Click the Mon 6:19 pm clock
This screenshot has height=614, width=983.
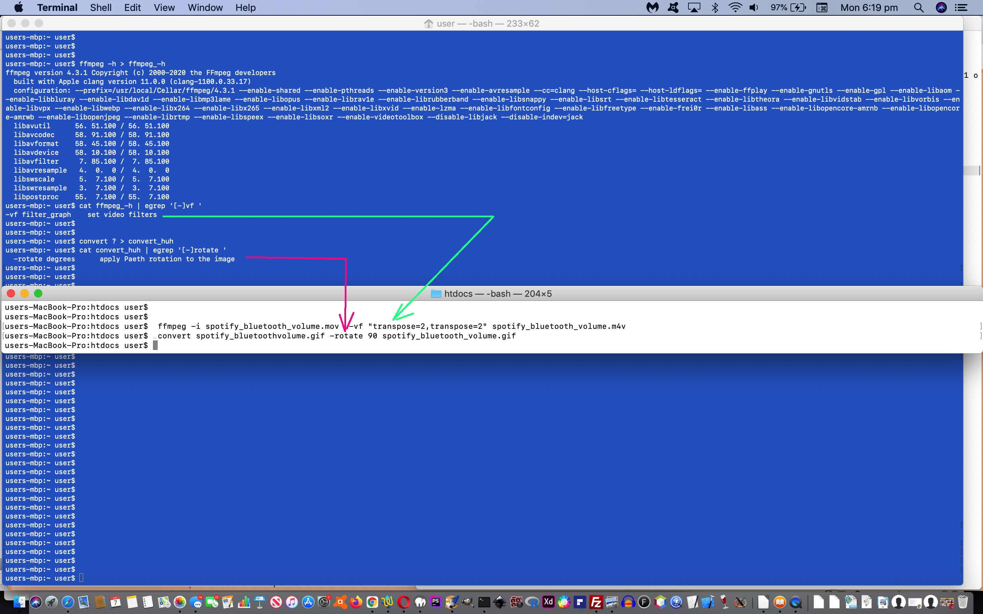point(869,7)
